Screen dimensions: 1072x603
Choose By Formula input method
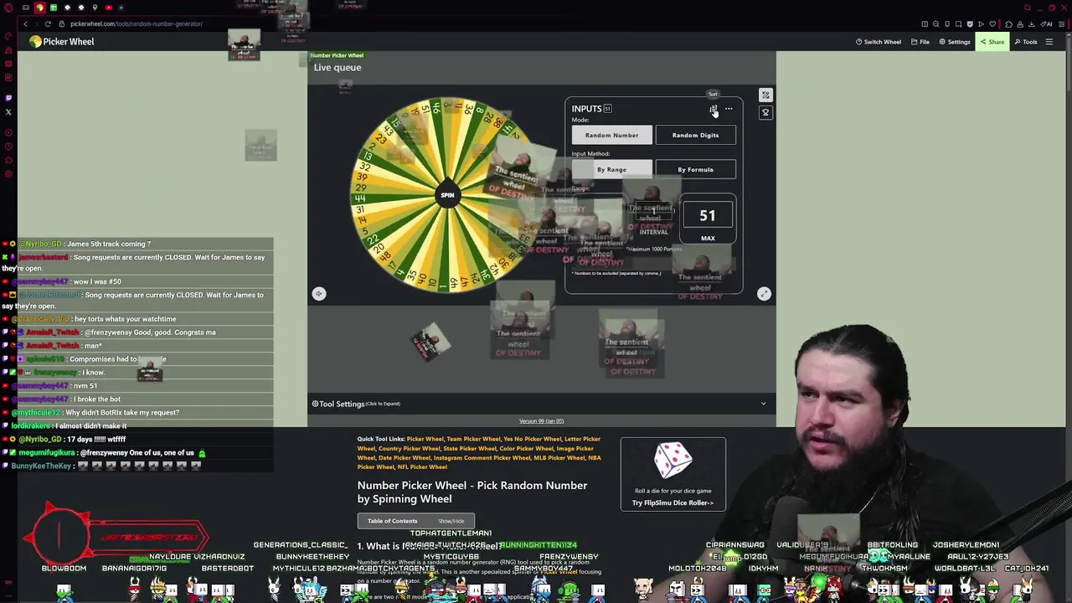695,169
